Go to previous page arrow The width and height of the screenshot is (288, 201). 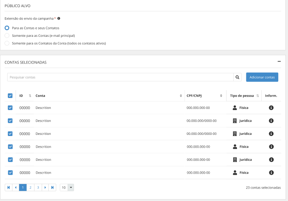pos(16,187)
